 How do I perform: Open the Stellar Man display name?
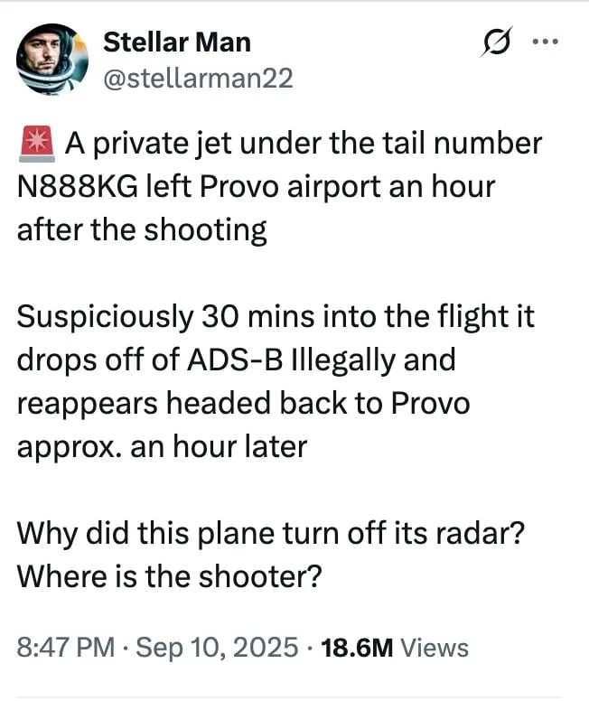(177, 42)
